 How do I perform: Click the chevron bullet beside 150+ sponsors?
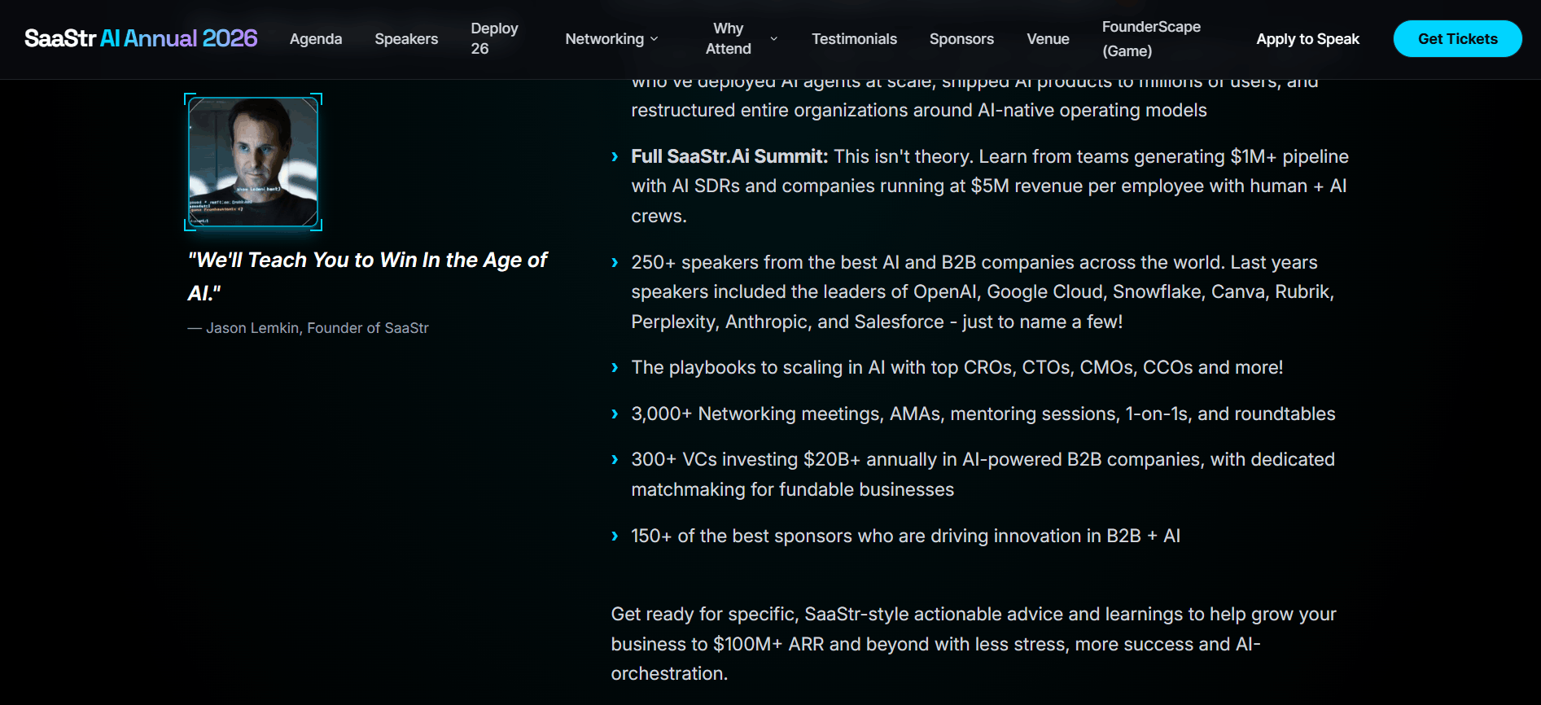tap(615, 536)
